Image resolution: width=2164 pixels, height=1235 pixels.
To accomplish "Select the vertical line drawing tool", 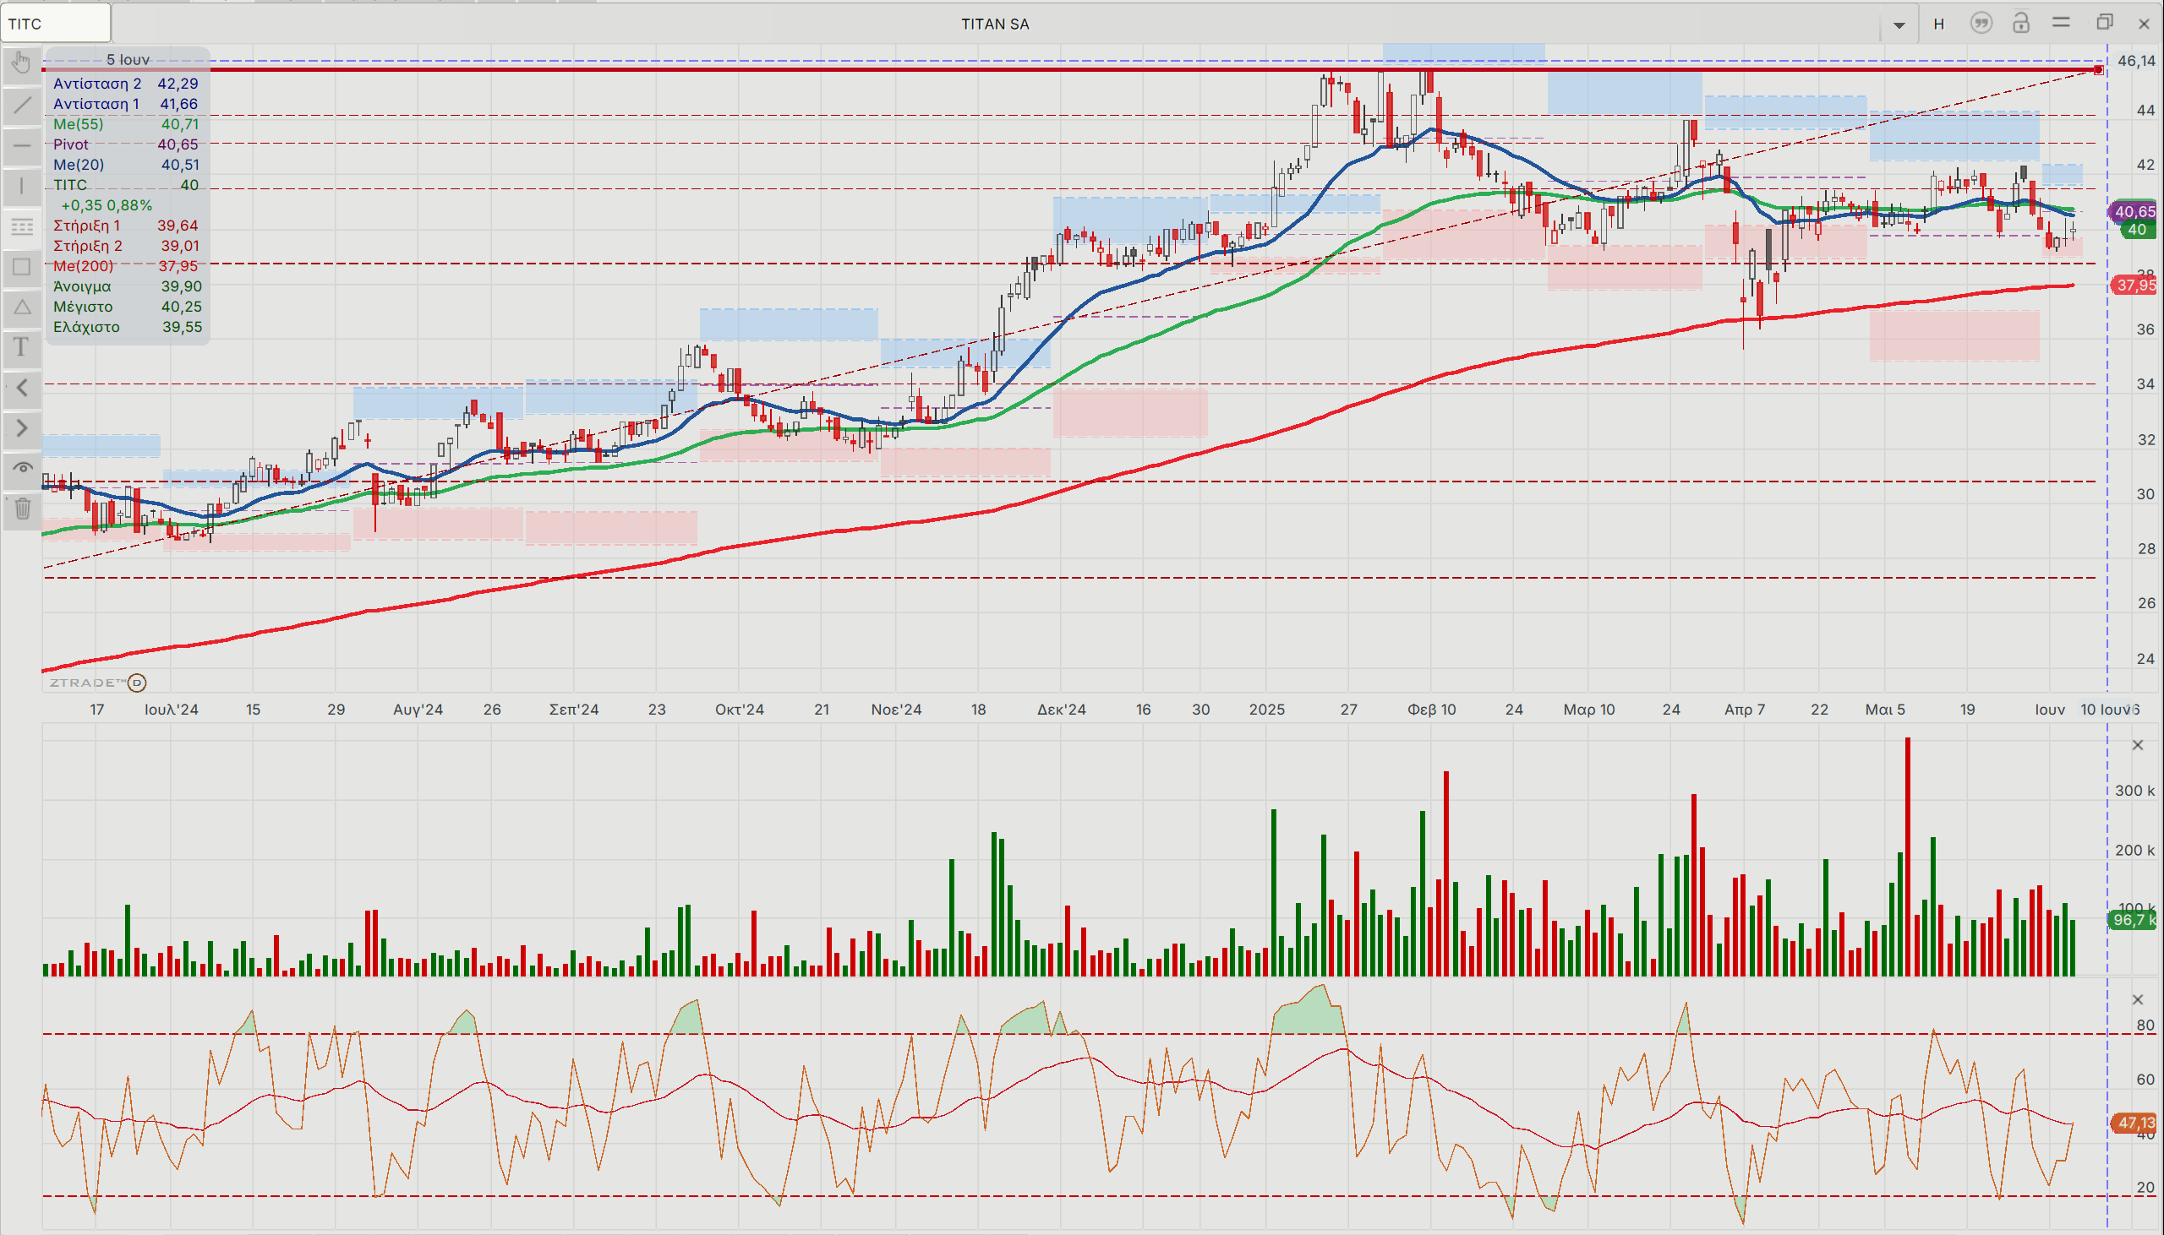I will 22,186.
